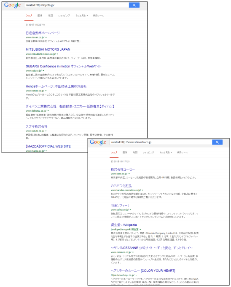This screenshot has height=287, width=231.
Task: Click the www.honda.co.jp green URL text
Action: pos(35,91)
